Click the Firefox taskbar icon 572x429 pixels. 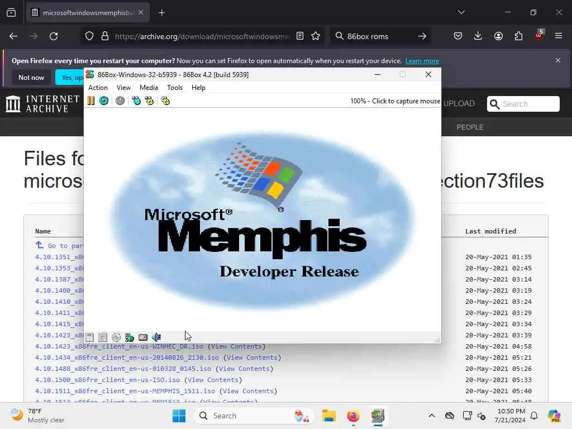(353, 416)
